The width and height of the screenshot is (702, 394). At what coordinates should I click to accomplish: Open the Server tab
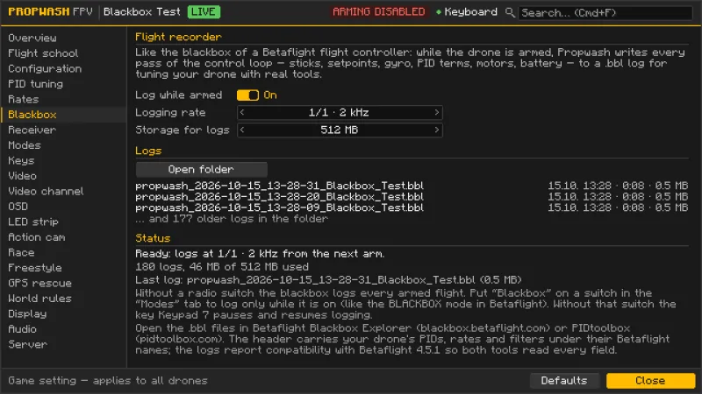63,344
